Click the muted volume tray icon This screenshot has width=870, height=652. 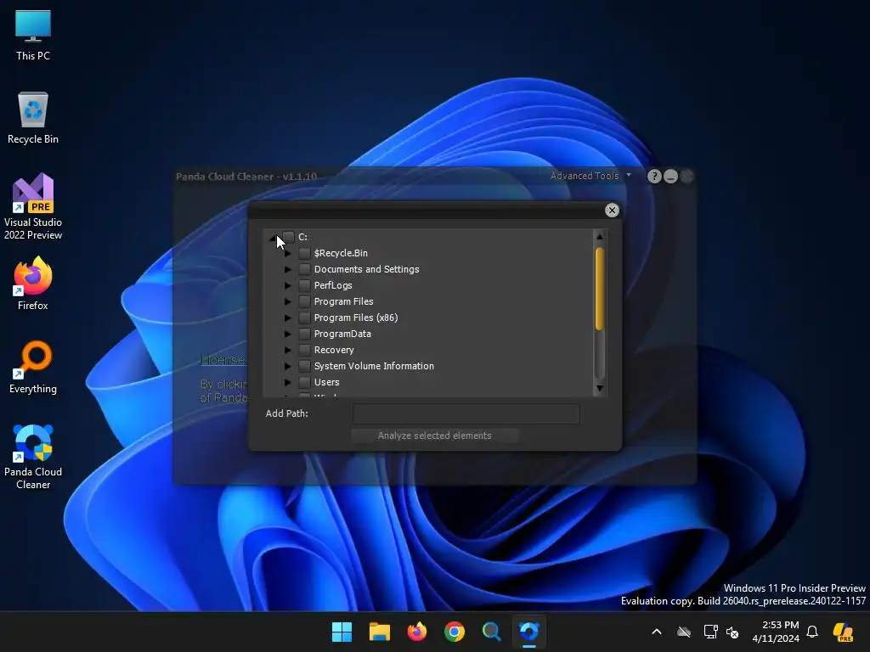pyautogui.click(x=732, y=632)
